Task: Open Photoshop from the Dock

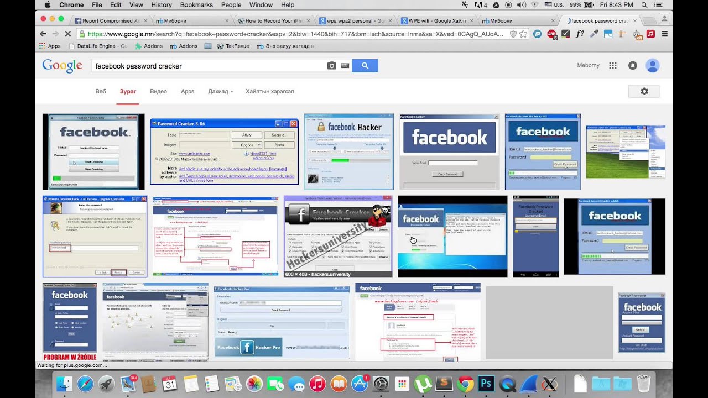Action: coord(486,383)
